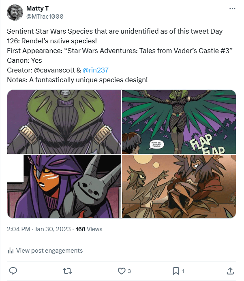Open the @rin237 mention link
Image resolution: width=244 pixels, height=281 pixels.
(x=95, y=70)
